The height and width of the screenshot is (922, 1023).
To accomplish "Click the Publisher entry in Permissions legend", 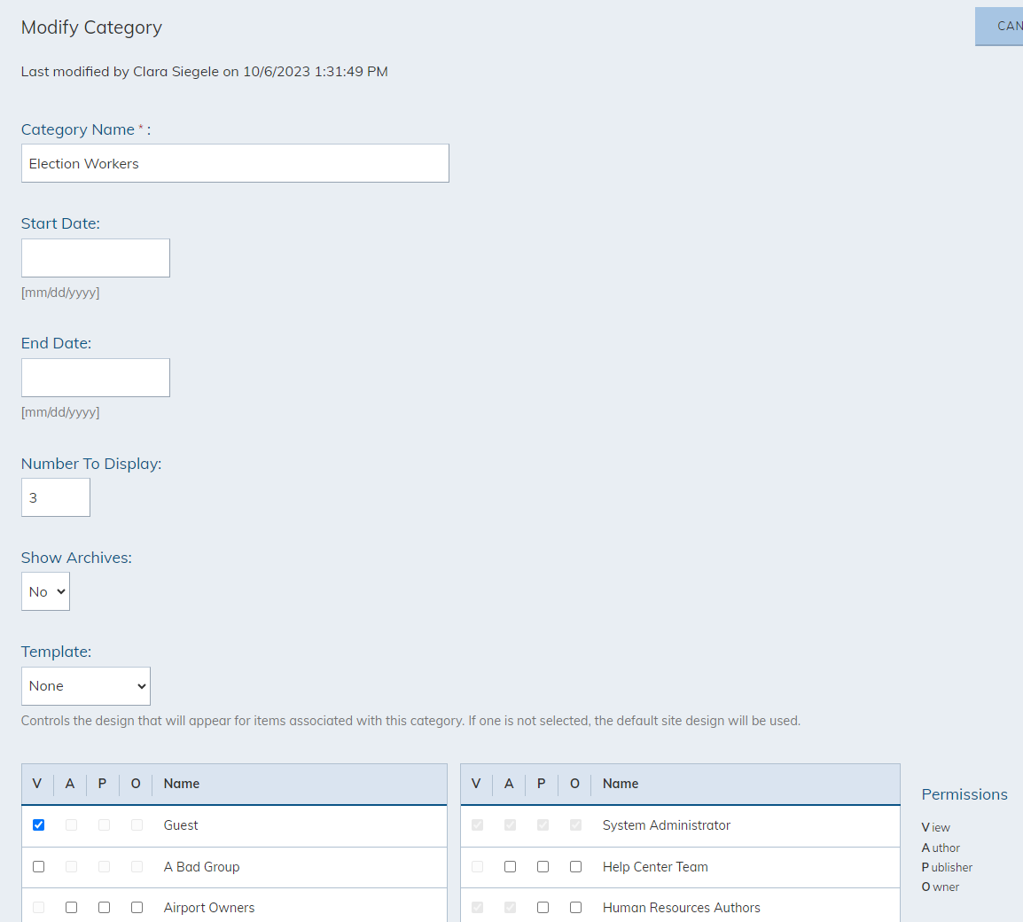I will click(x=947, y=867).
